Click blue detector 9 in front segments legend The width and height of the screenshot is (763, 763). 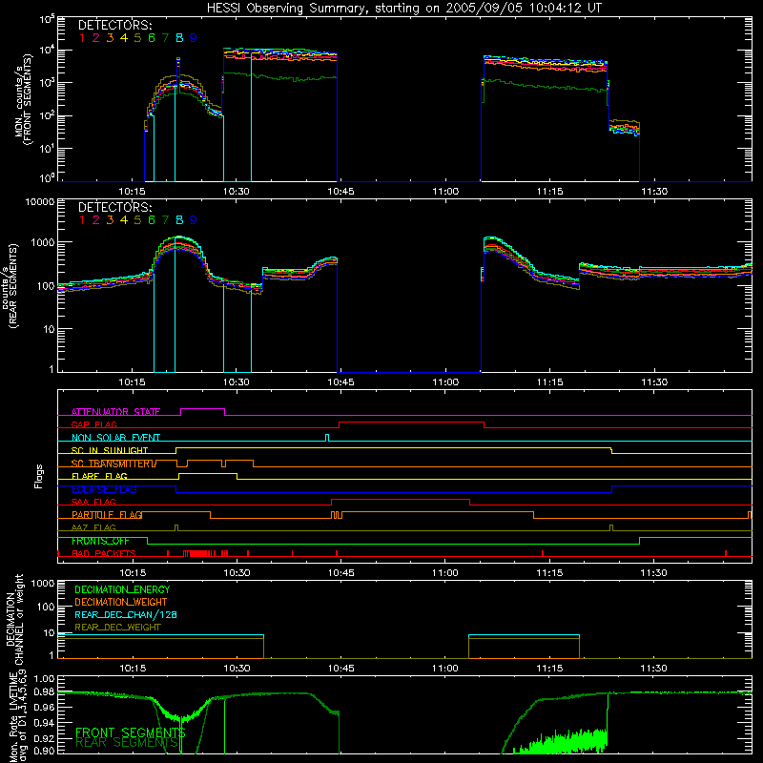pos(194,38)
